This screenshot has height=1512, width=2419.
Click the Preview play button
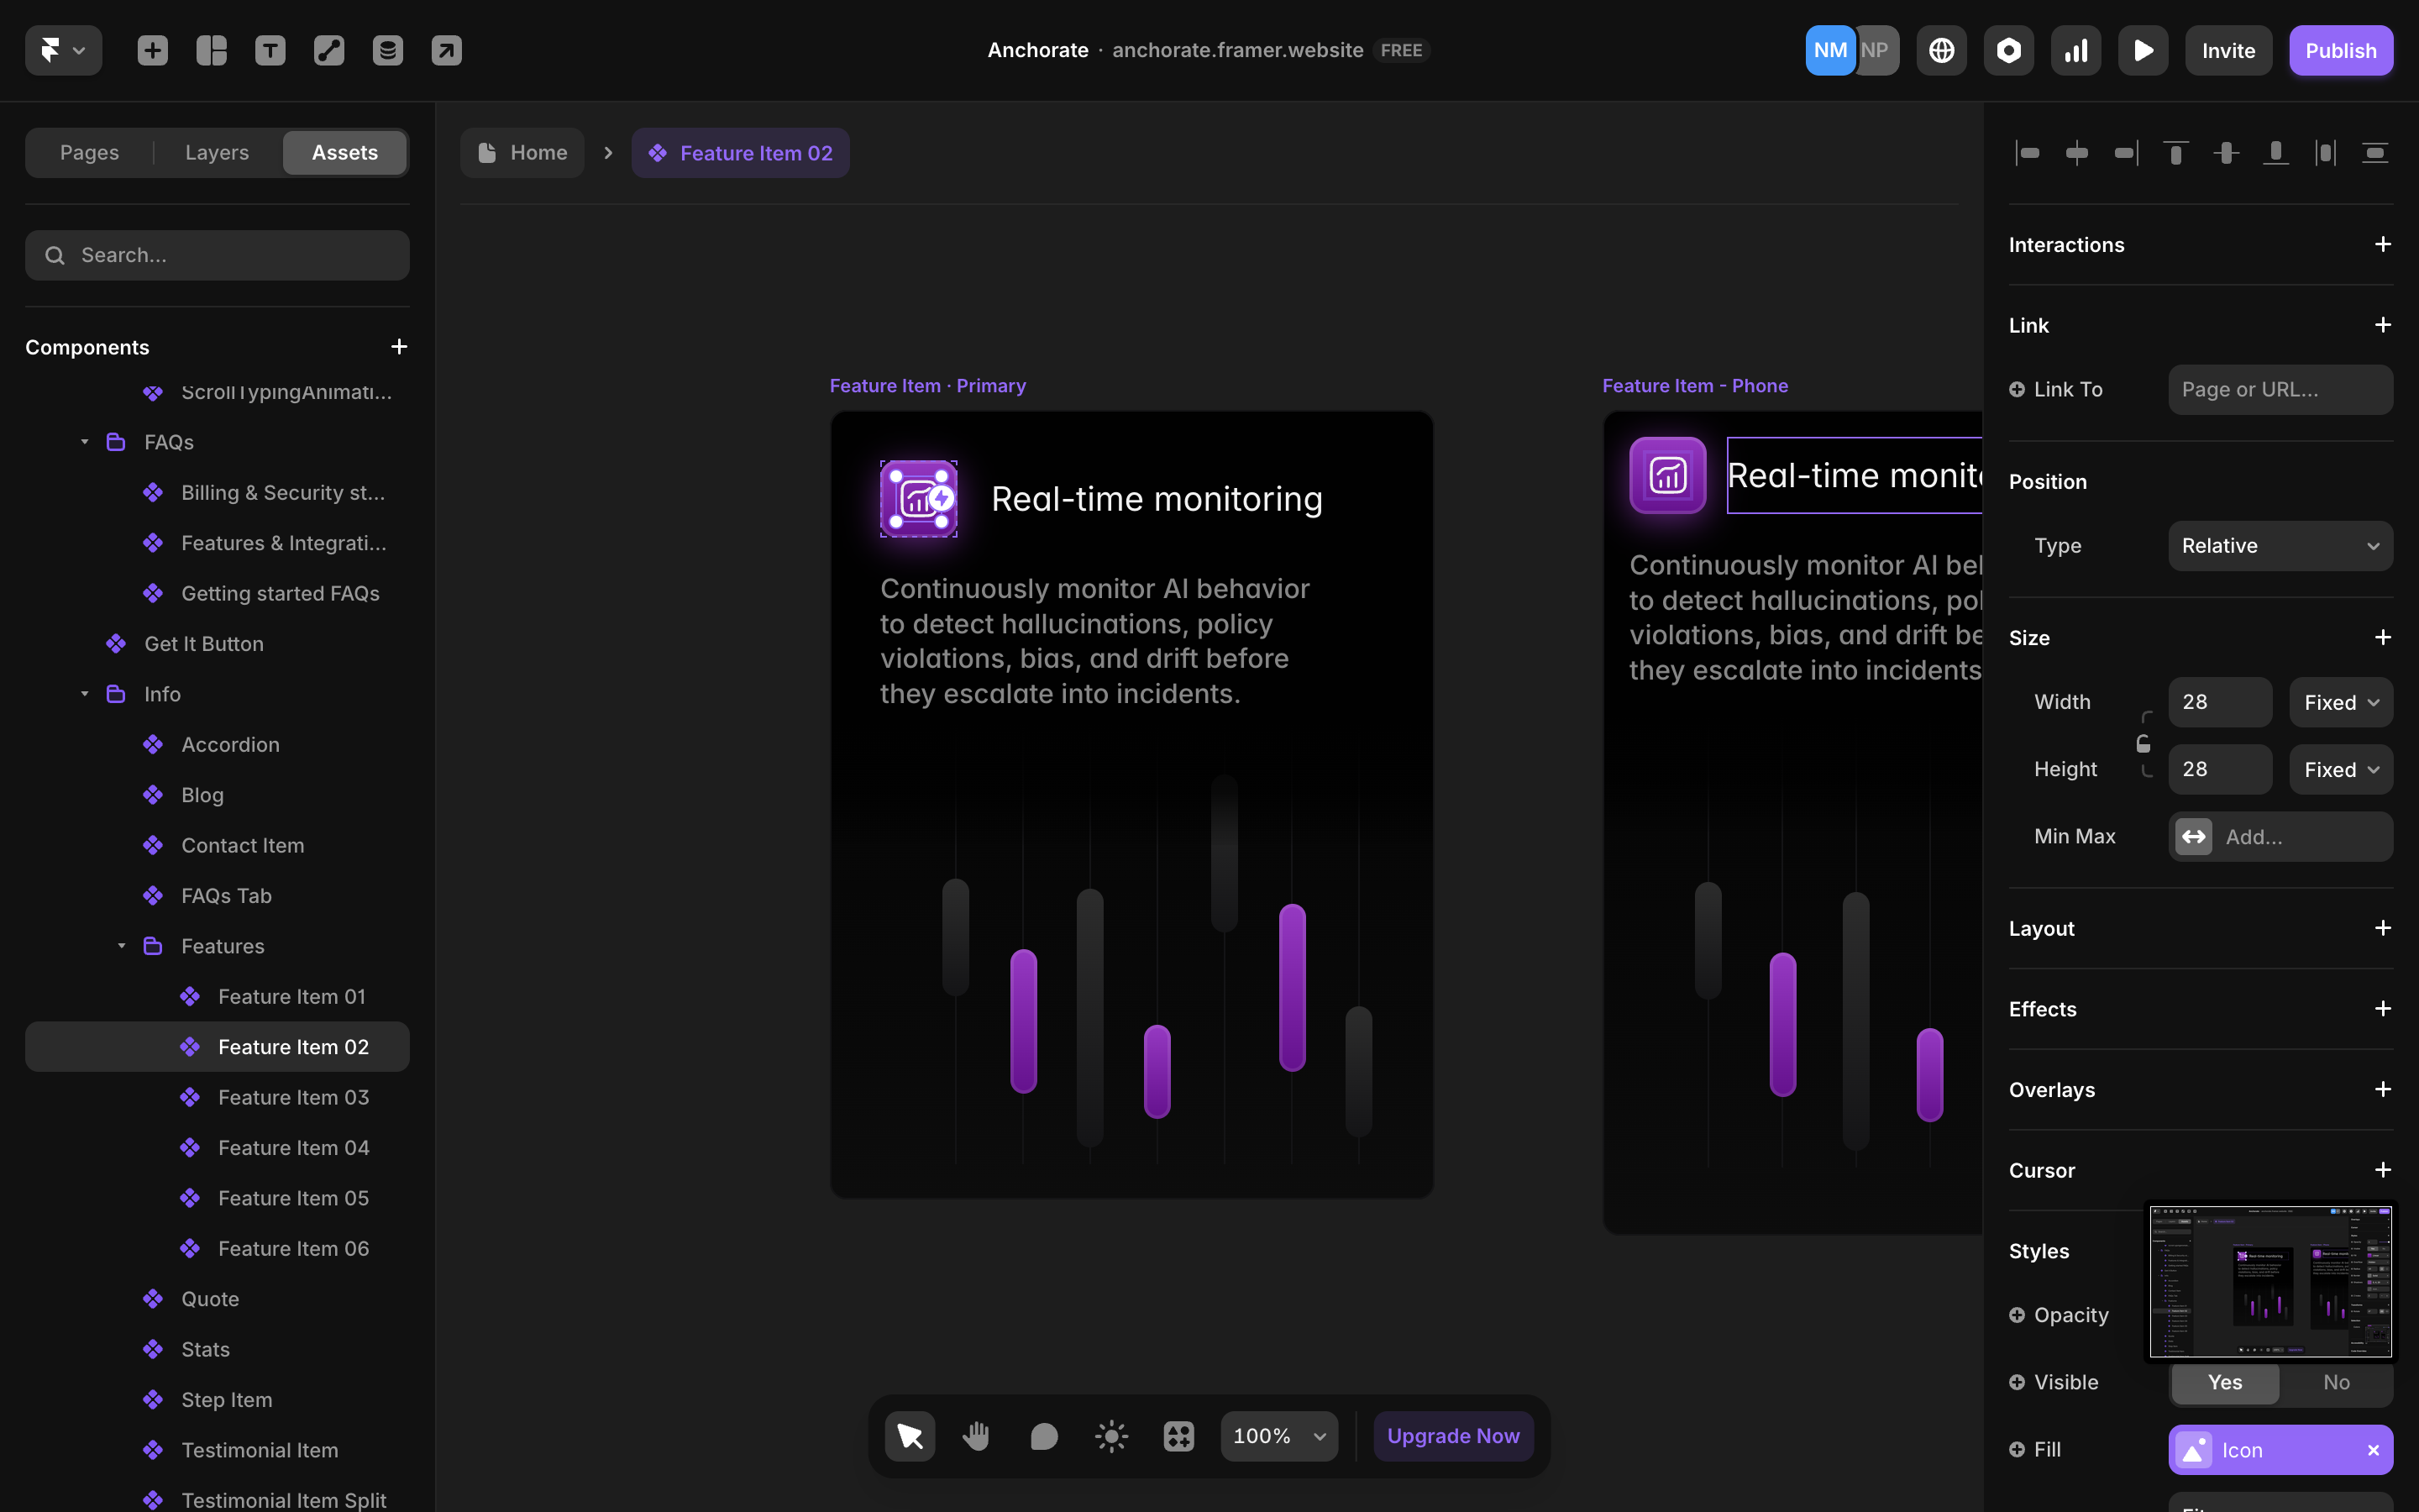[2142, 50]
